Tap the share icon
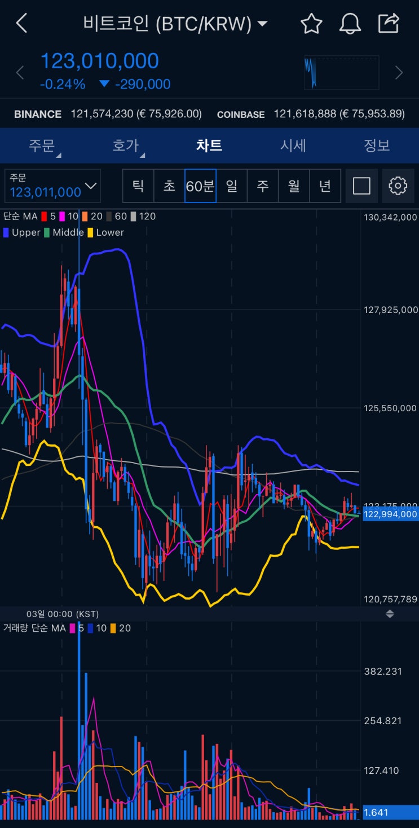 [389, 23]
